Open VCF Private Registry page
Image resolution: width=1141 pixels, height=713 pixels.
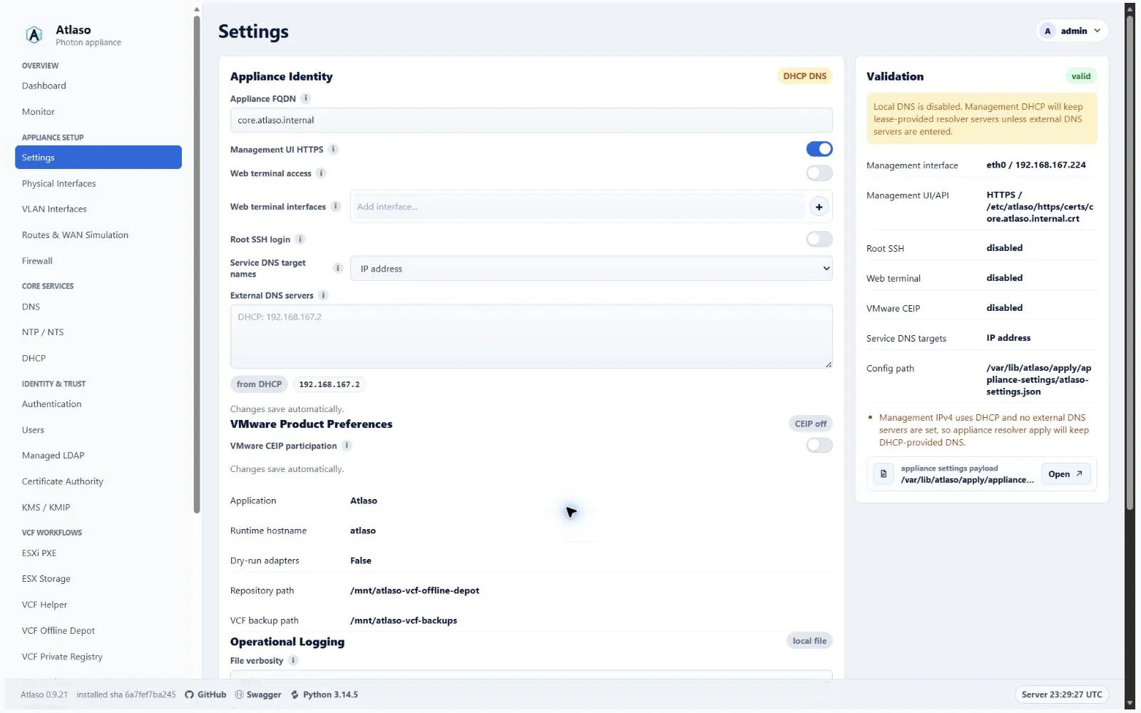[x=98, y=657]
